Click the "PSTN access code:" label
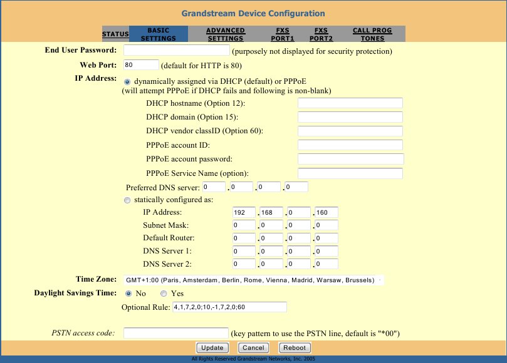507x363 pixels. click(x=83, y=333)
